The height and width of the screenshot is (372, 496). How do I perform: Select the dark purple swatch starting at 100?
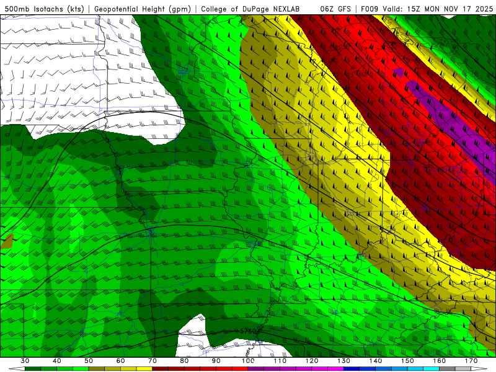pyautogui.click(x=256, y=369)
